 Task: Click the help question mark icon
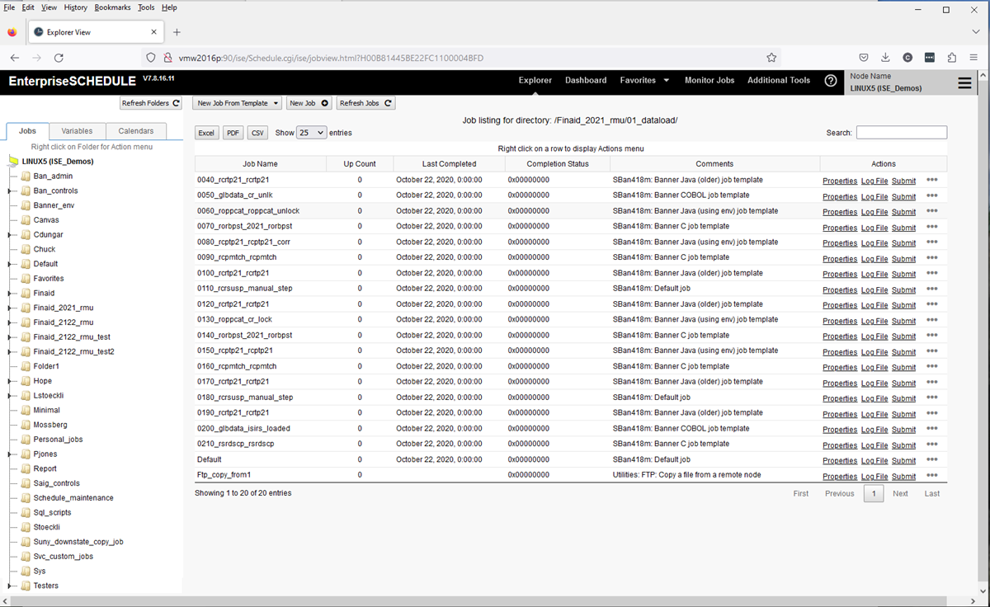831,81
